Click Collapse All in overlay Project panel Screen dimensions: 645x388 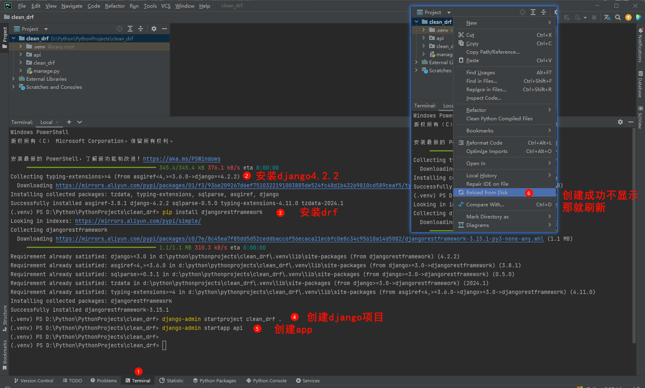pyautogui.click(x=544, y=12)
